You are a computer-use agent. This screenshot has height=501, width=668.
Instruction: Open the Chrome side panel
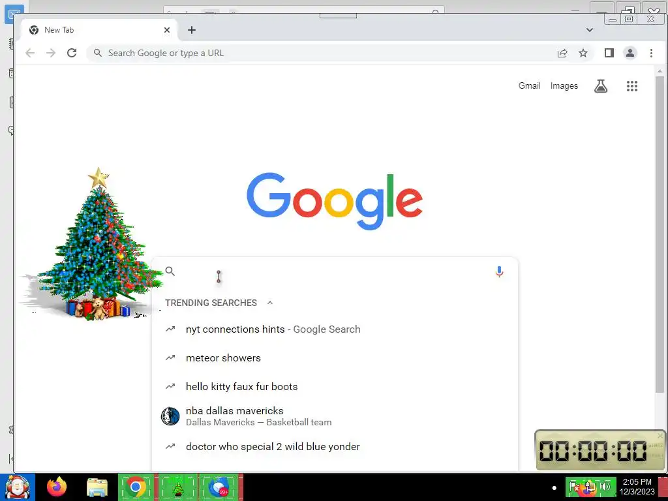[609, 53]
